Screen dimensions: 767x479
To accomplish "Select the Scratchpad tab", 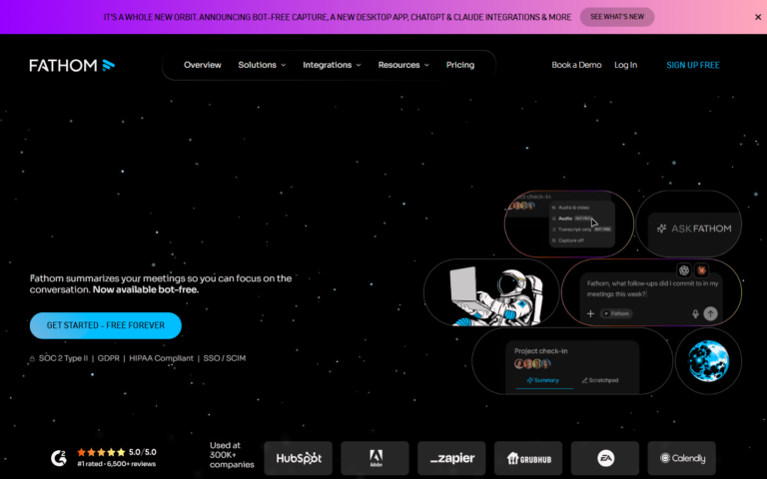I will (x=600, y=380).
